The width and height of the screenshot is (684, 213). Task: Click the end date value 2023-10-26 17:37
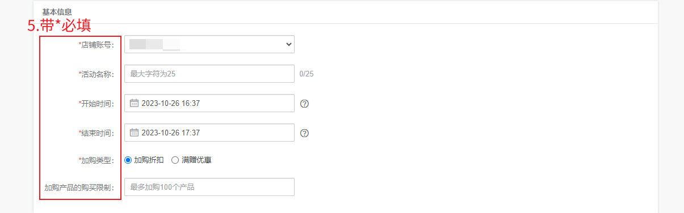click(170, 133)
